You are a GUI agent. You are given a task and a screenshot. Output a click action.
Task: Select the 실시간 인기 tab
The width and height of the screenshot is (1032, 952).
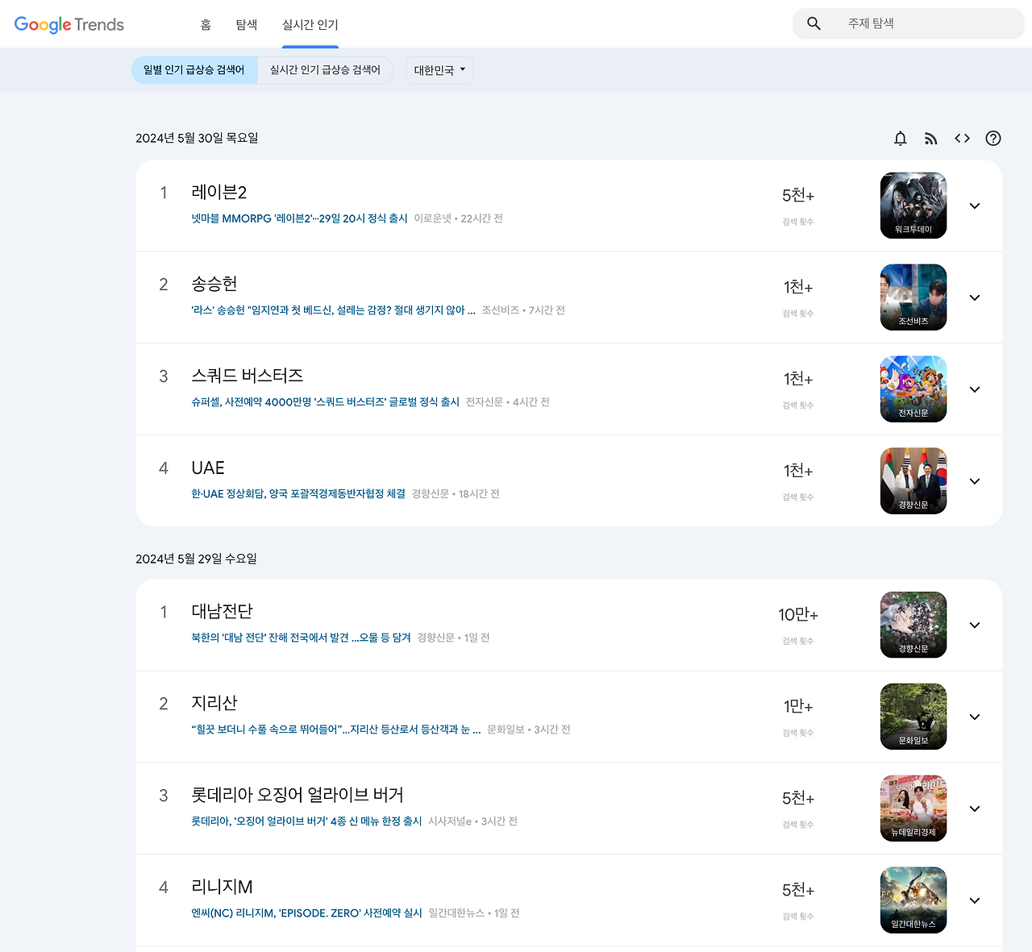click(x=310, y=24)
